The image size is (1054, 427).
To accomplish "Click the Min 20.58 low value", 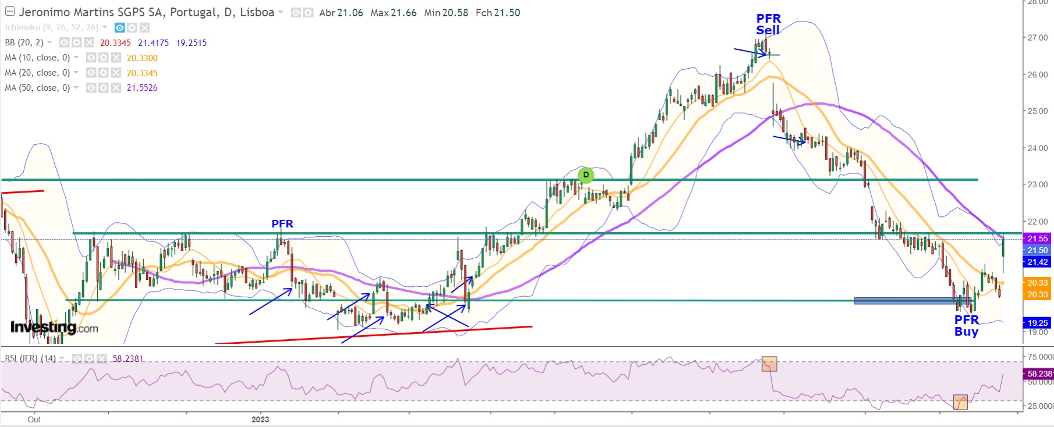I will tap(446, 12).
